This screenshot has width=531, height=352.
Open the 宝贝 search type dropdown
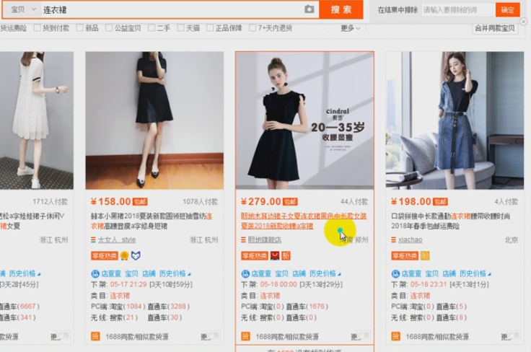(x=22, y=9)
